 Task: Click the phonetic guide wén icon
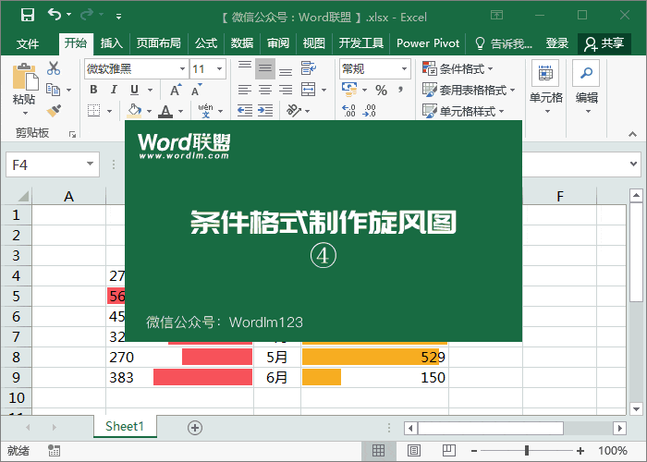[x=205, y=110]
